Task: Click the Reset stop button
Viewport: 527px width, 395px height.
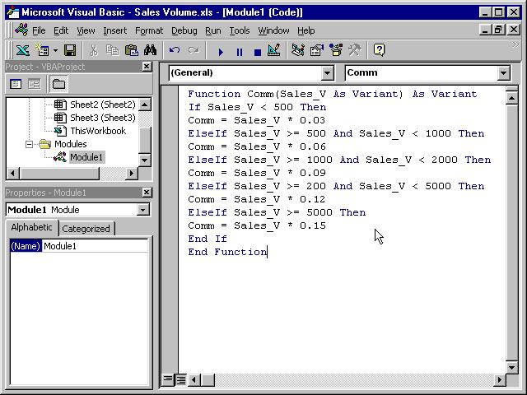Action: click(x=258, y=52)
